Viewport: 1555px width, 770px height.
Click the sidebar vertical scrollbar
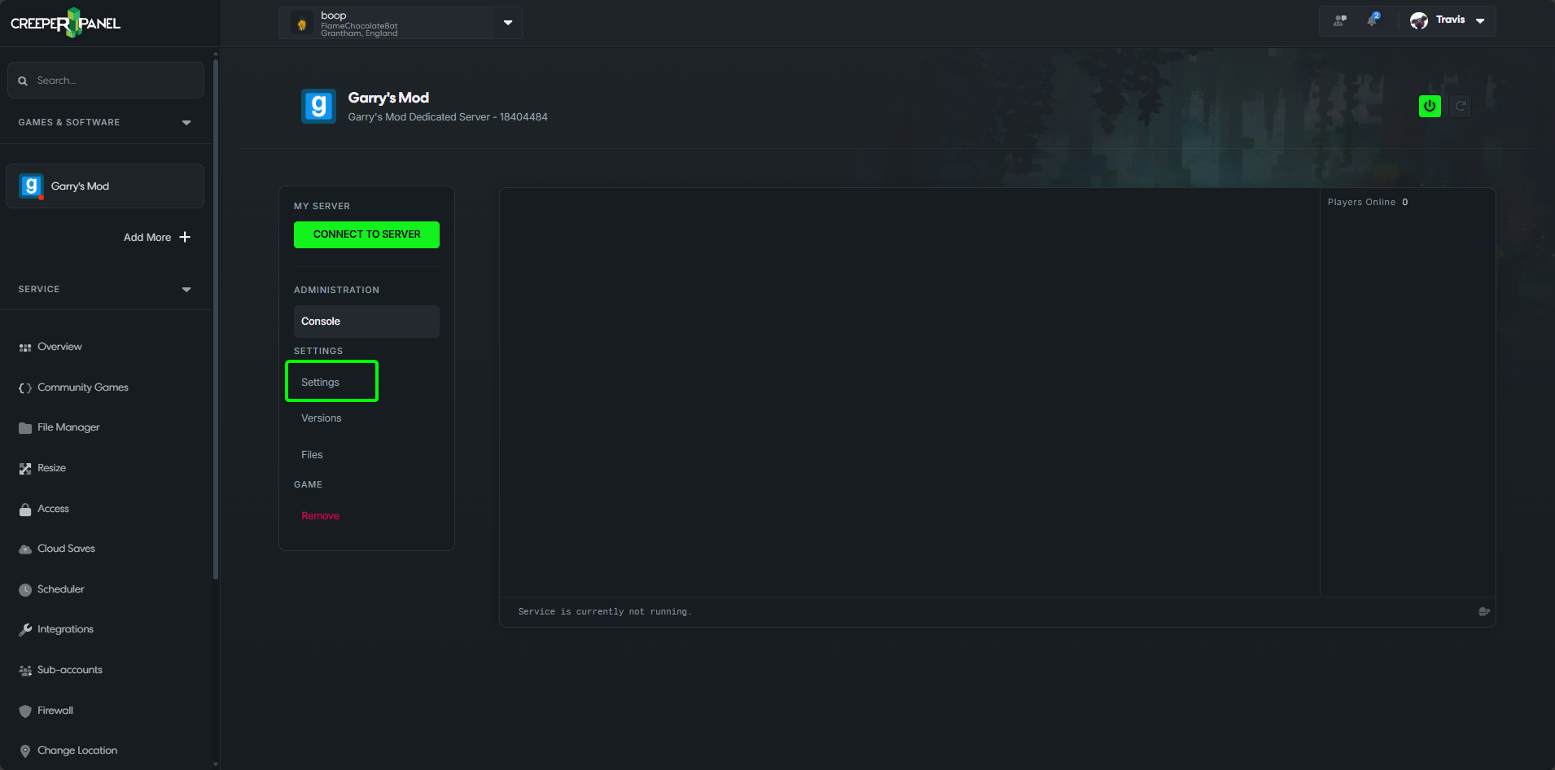tap(216, 317)
